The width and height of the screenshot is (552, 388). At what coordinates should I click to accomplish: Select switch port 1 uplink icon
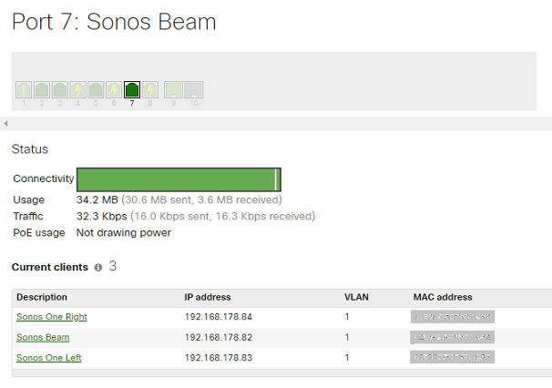24,89
